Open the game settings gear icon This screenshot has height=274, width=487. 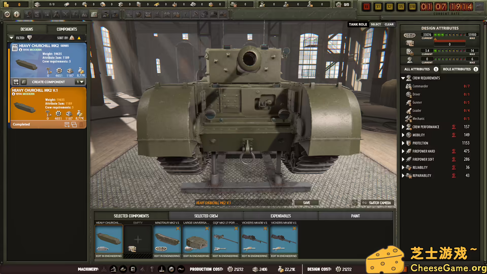pyautogui.click(x=7, y=14)
